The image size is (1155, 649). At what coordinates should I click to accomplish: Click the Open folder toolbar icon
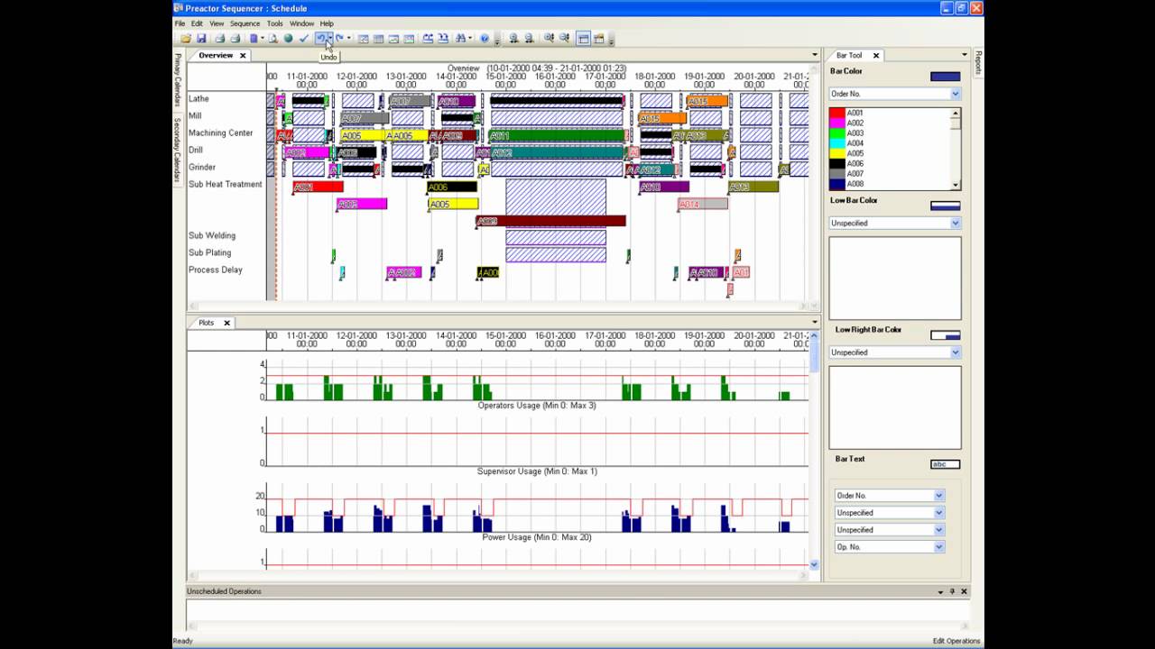point(186,39)
